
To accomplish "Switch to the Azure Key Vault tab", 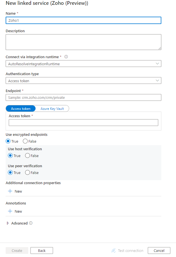I will (x=52, y=108).
